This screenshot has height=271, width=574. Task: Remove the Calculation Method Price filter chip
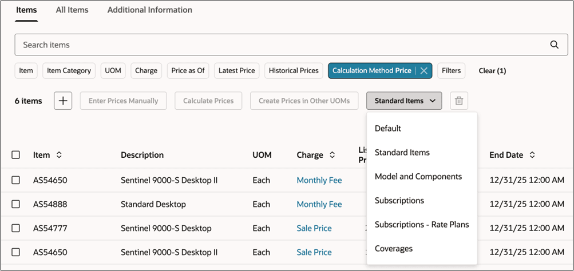[423, 70]
